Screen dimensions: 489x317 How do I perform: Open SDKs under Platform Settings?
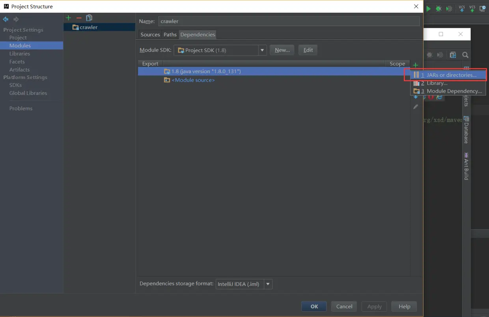(x=16, y=85)
